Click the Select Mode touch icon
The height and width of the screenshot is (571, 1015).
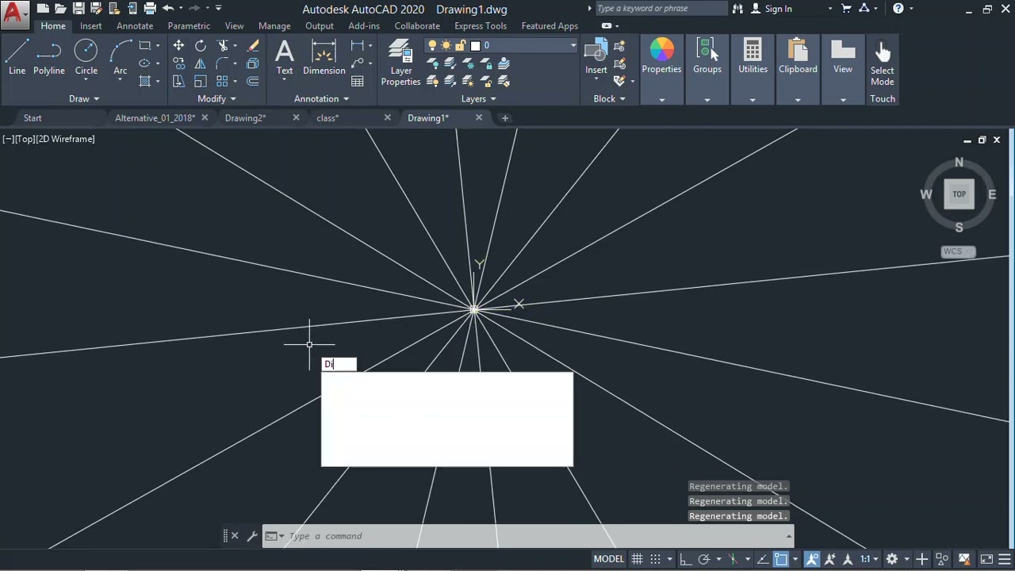click(x=882, y=63)
